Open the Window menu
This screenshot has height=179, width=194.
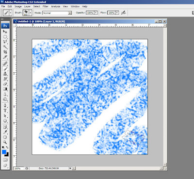[x=75, y=6]
